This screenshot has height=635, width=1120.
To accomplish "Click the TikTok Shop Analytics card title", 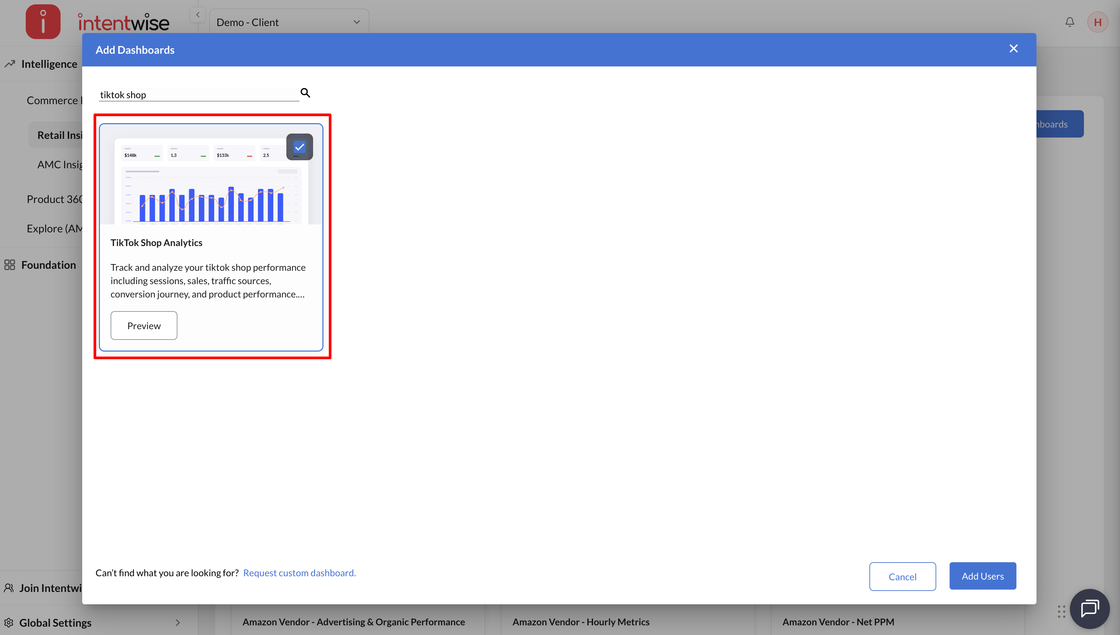I will coord(156,242).
